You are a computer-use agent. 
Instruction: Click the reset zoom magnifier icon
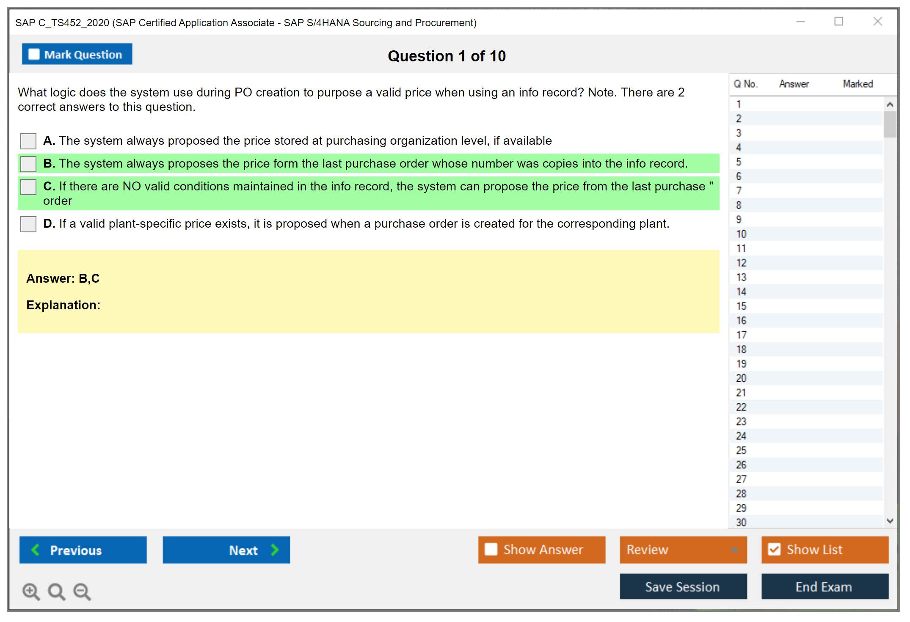pyautogui.click(x=56, y=591)
